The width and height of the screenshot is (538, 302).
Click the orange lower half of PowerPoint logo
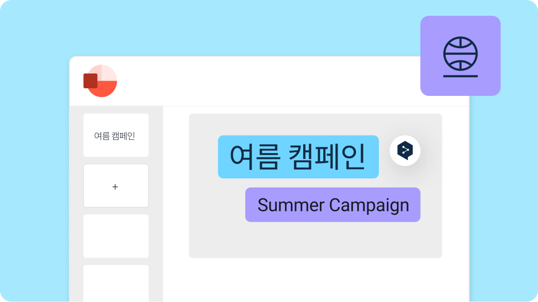pos(105,90)
